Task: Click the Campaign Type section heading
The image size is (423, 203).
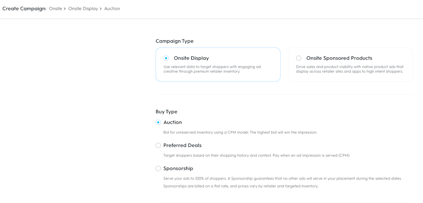Action: 174,41
